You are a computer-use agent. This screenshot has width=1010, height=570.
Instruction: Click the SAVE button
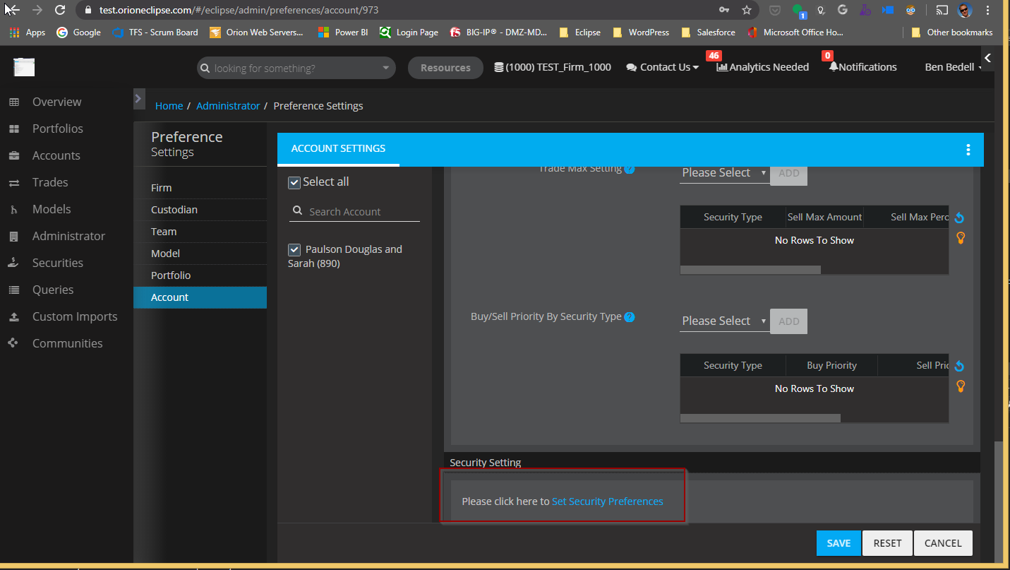(838, 542)
